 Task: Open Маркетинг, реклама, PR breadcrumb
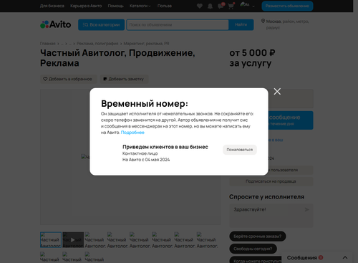tap(146, 44)
